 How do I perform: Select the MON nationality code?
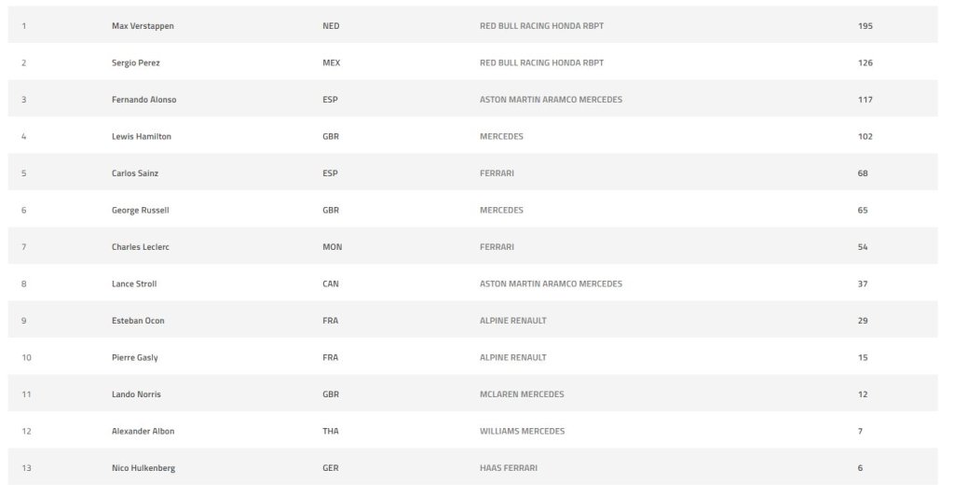click(x=331, y=247)
